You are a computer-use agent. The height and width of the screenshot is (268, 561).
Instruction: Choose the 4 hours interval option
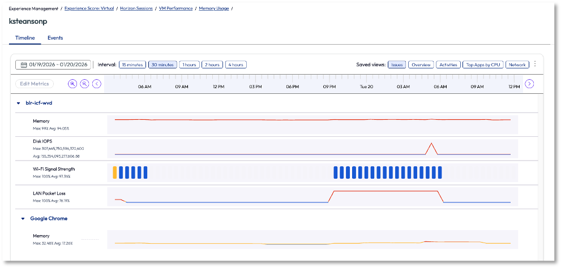pos(236,64)
